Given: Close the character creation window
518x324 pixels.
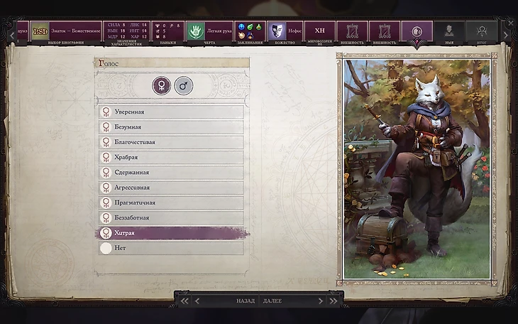Looking at the screenshot, I should (511, 24).
